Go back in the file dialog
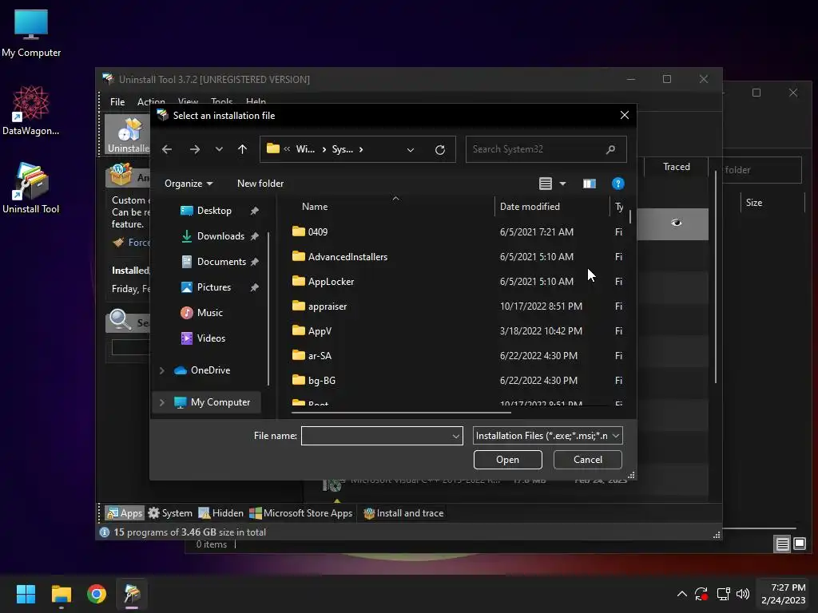Image resolution: width=818 pixels, height=613 pixels. coord(167,149)
